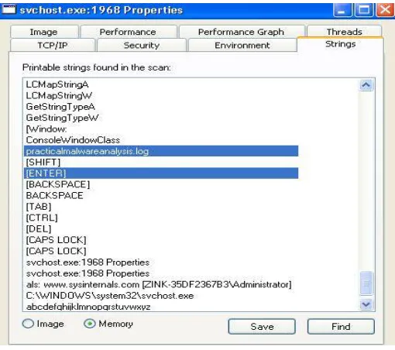Viewport: 395px width, 350px height.
Task: Click the Save button
Action: click(x=262, y=327)
